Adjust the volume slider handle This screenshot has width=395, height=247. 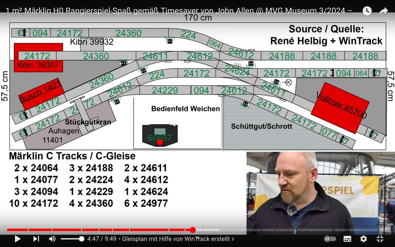tap(81, 239)
